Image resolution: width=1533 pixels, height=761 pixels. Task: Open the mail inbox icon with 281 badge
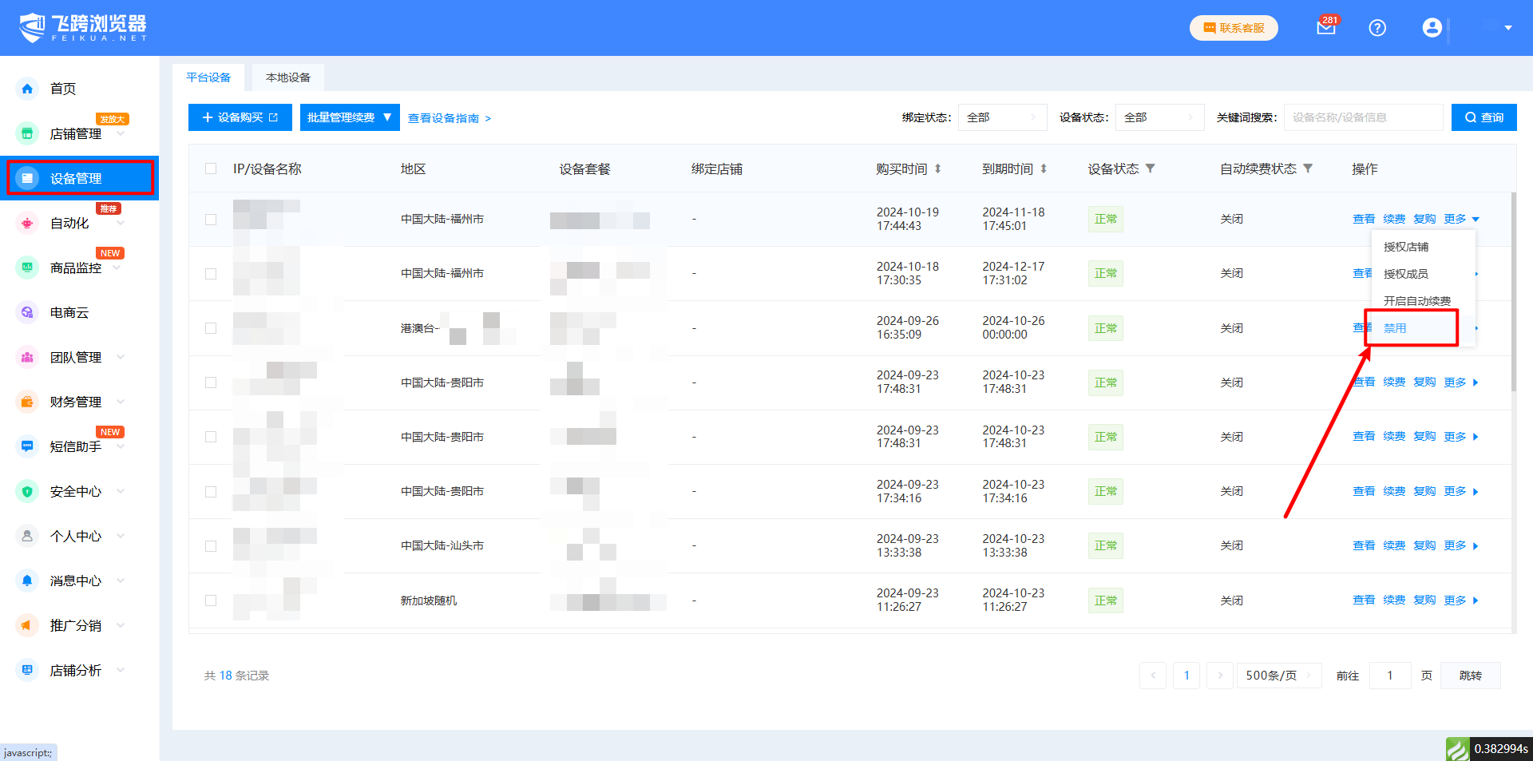pyautogui.click(x=1325, y=28)
